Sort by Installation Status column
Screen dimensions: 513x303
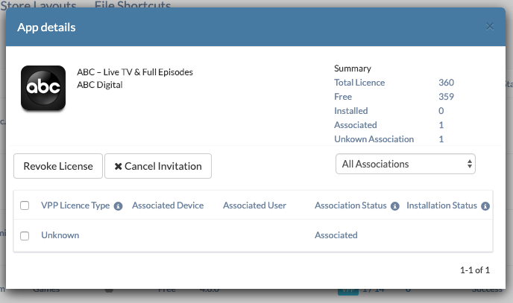pyautogui.click(x=441, y=205)
